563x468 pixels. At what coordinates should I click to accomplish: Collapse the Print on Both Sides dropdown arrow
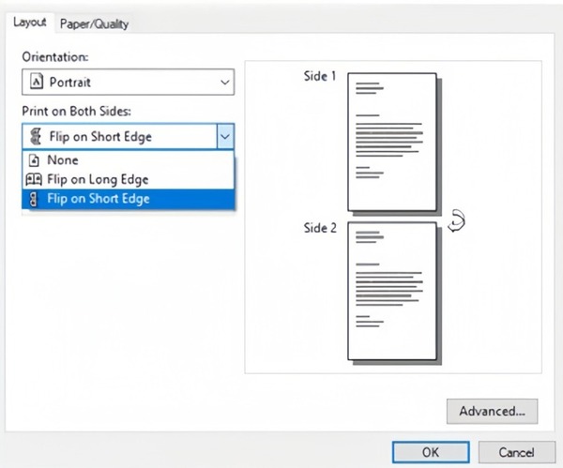coord(224,136)
